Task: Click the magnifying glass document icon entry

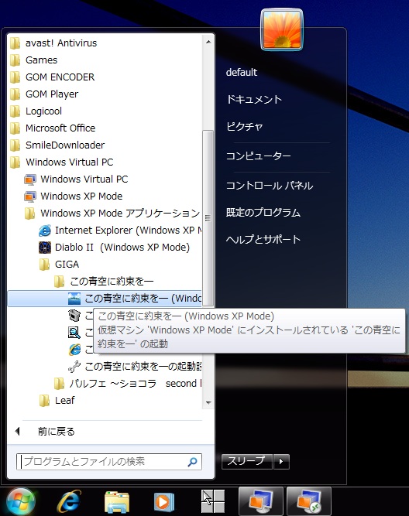Action: tap(74, 333)
